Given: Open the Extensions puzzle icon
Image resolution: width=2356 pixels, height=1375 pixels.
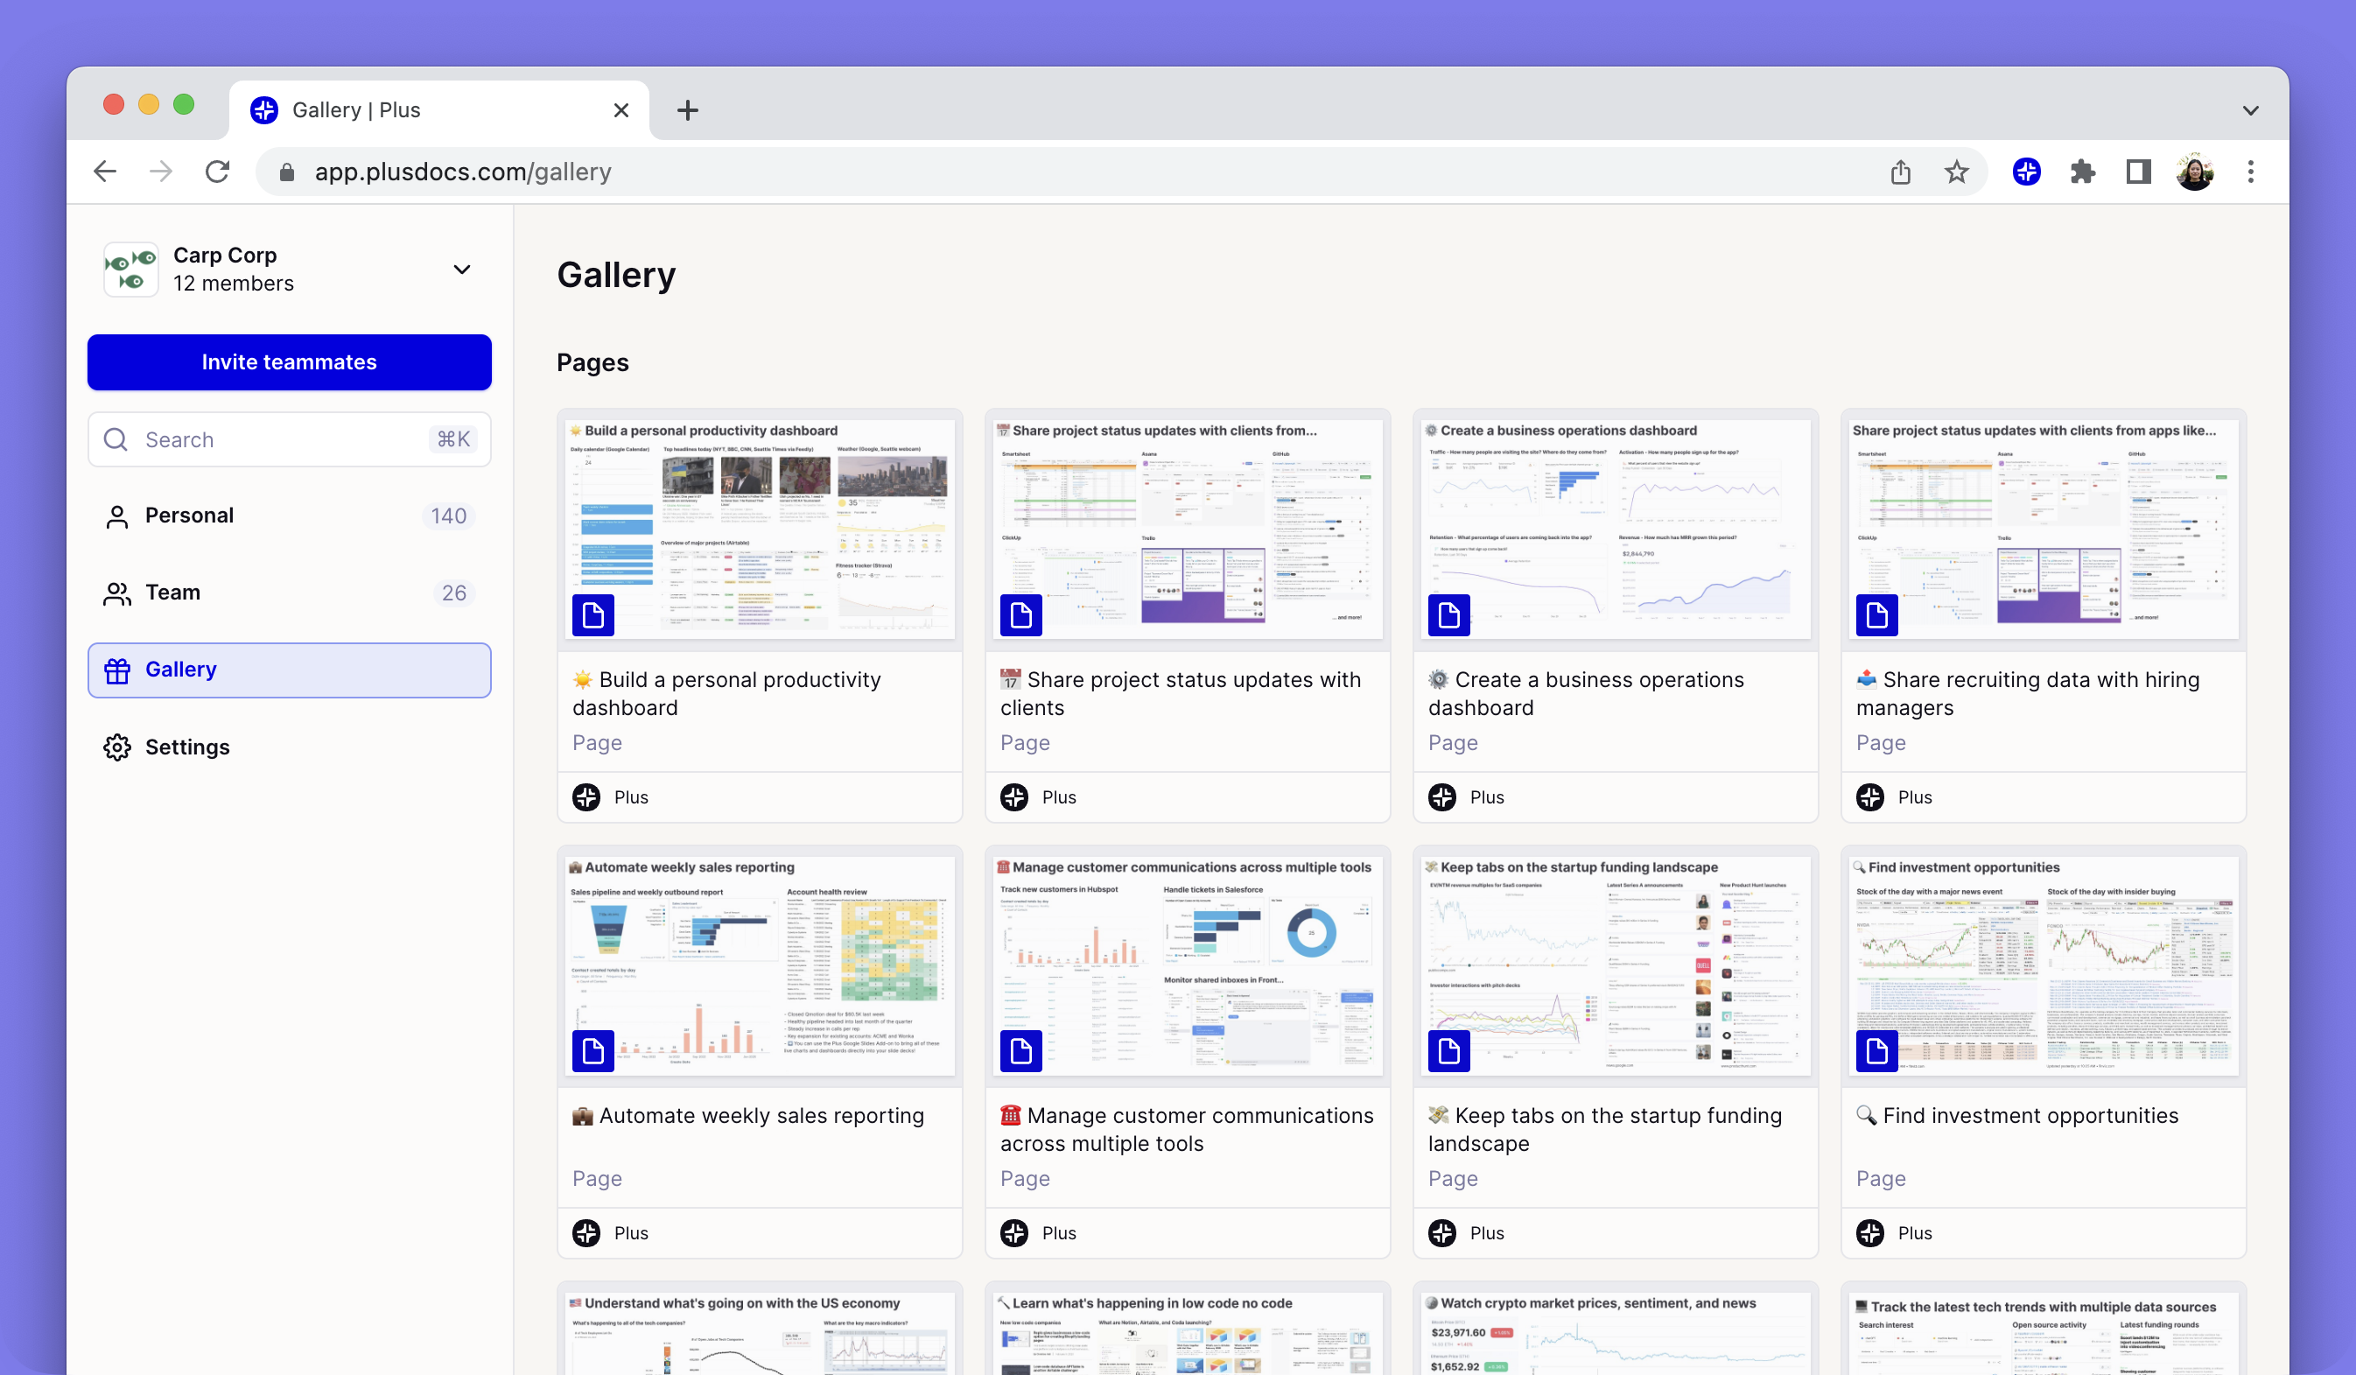Looking at the screenshot, I should coord(2082,172).
